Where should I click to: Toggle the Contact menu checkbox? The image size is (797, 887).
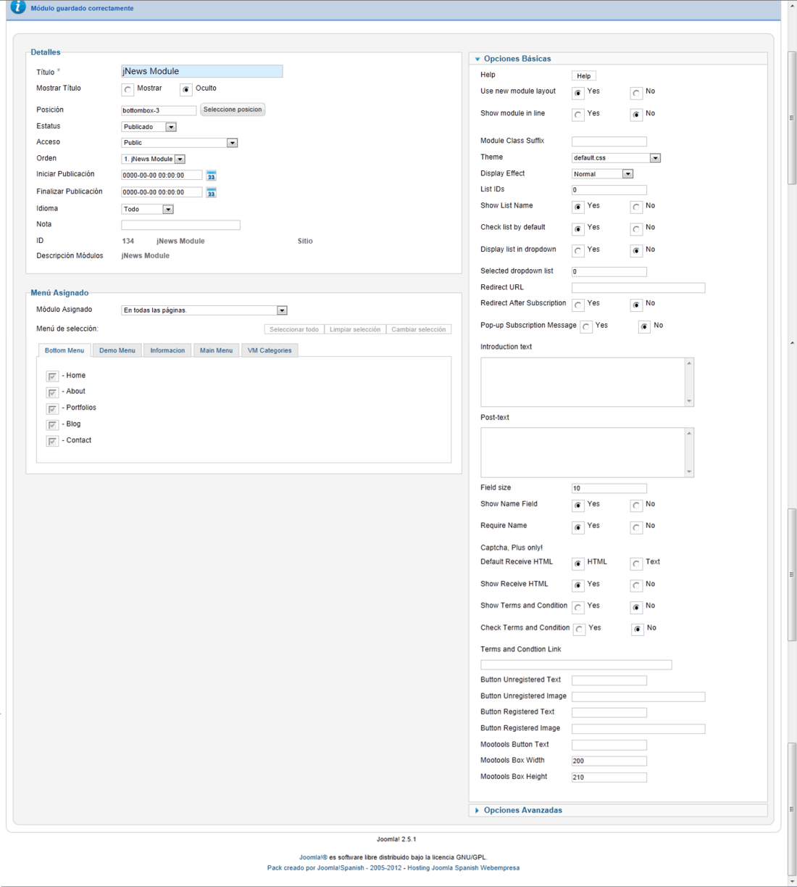pos(52,442)
